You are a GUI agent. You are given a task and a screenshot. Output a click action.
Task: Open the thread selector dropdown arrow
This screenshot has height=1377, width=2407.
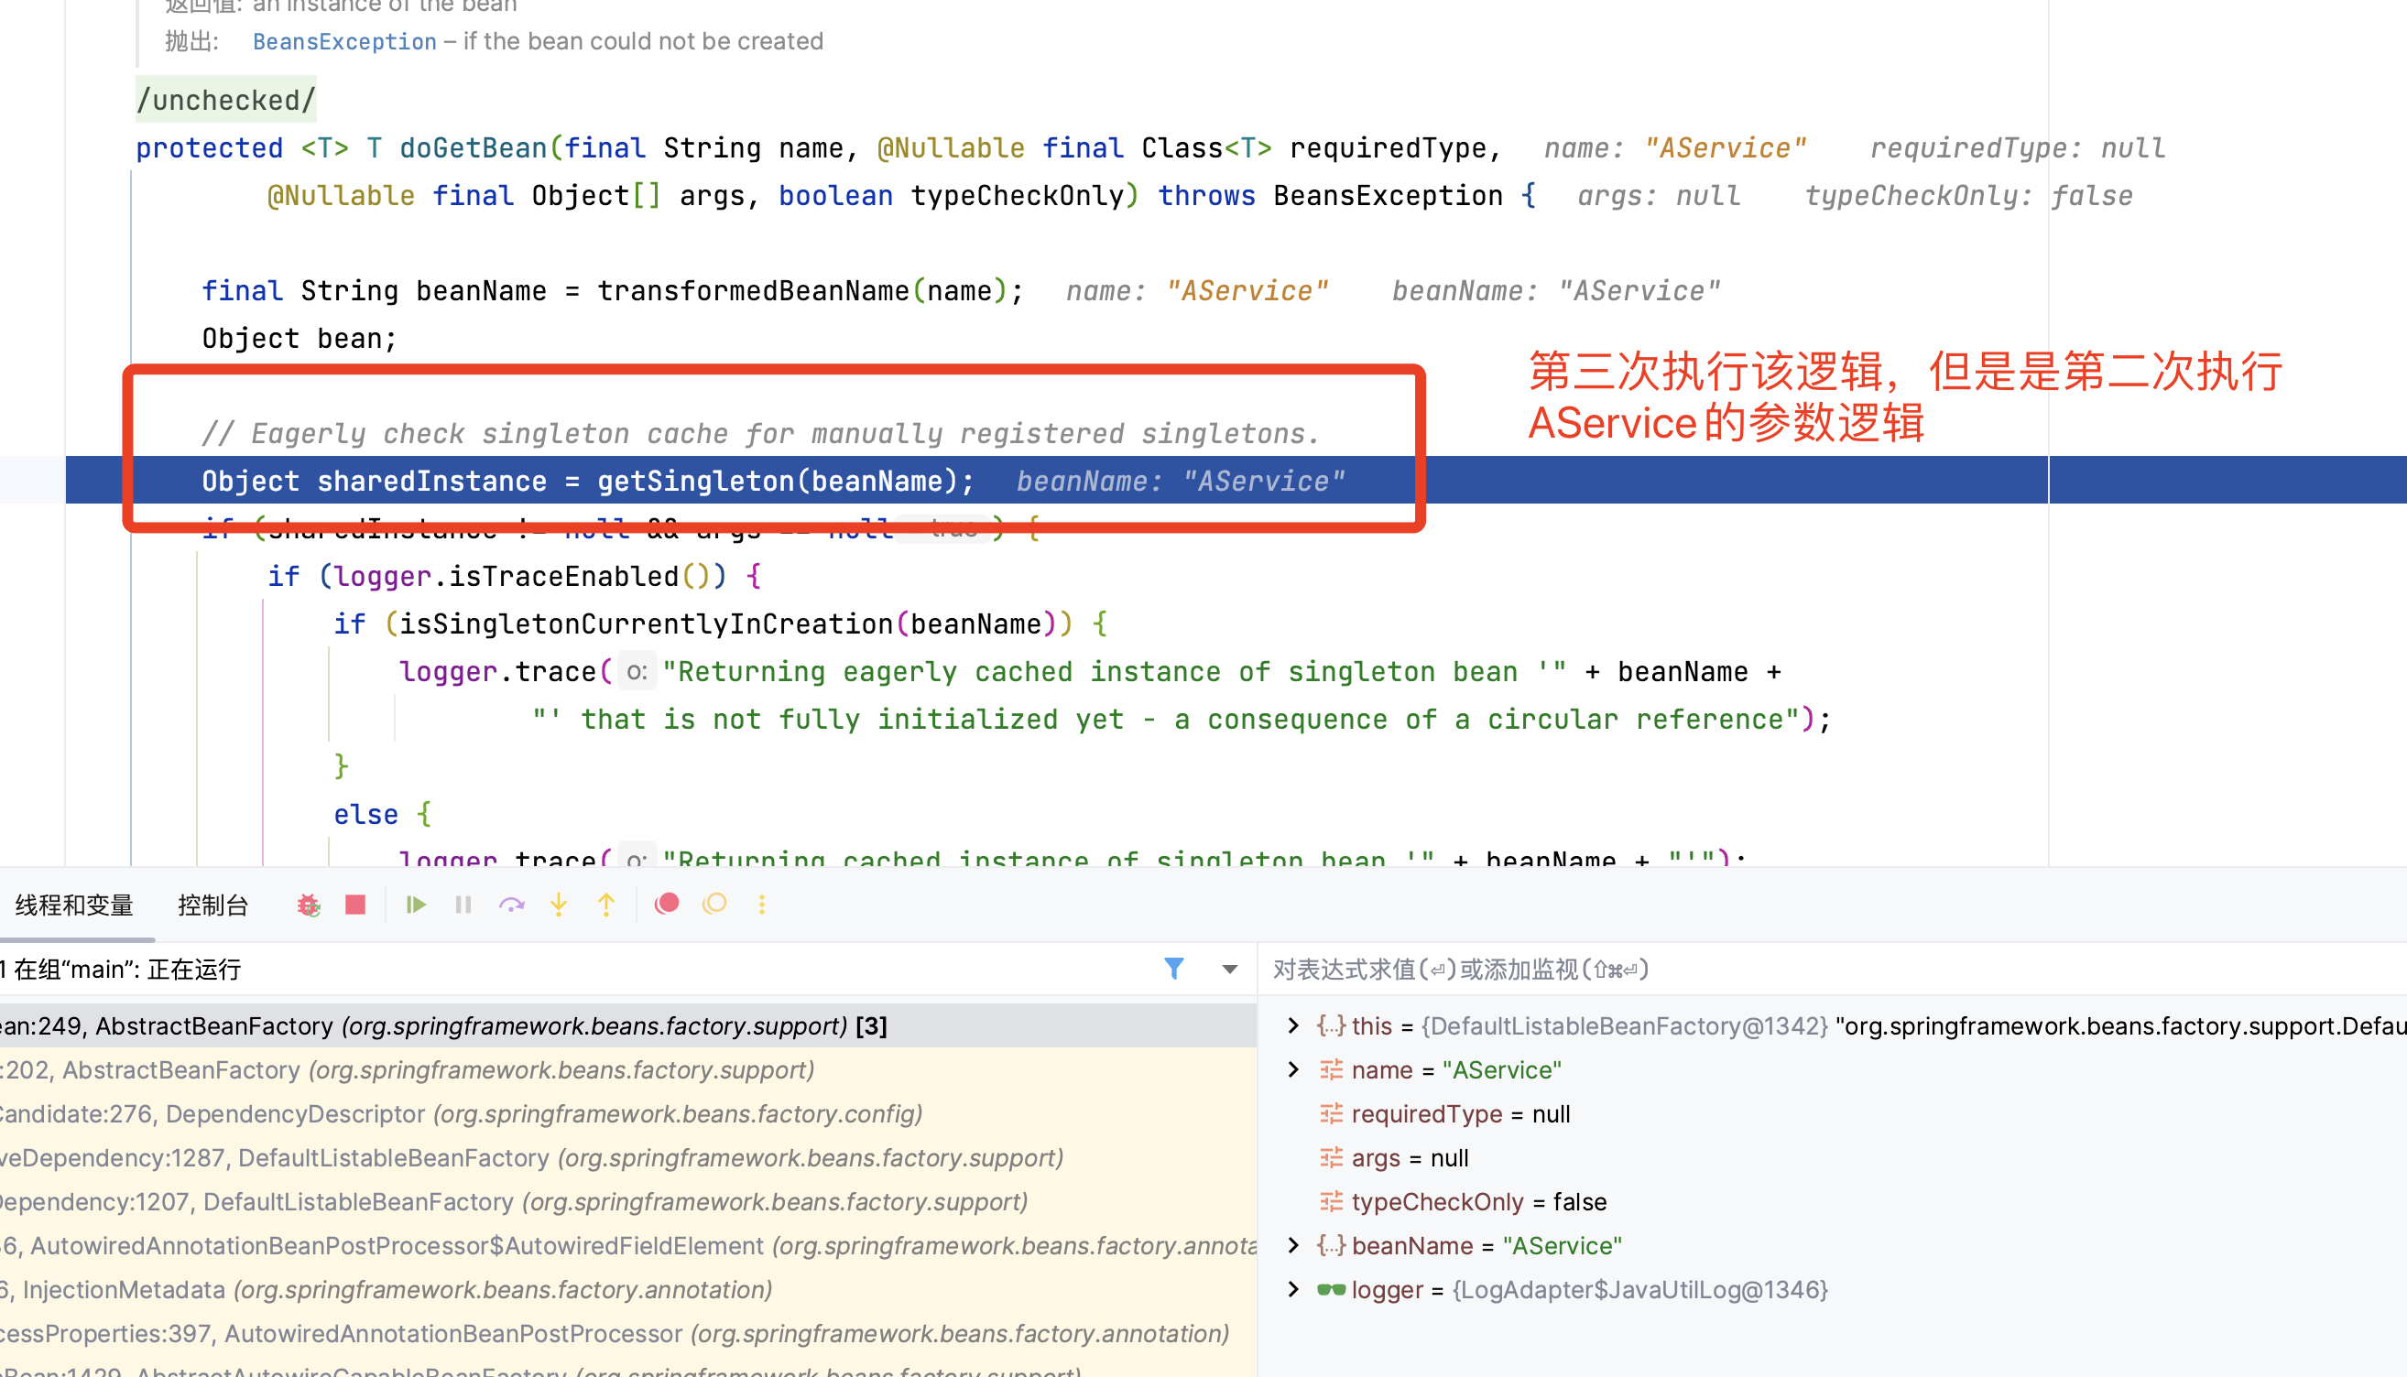[1229, 970]
